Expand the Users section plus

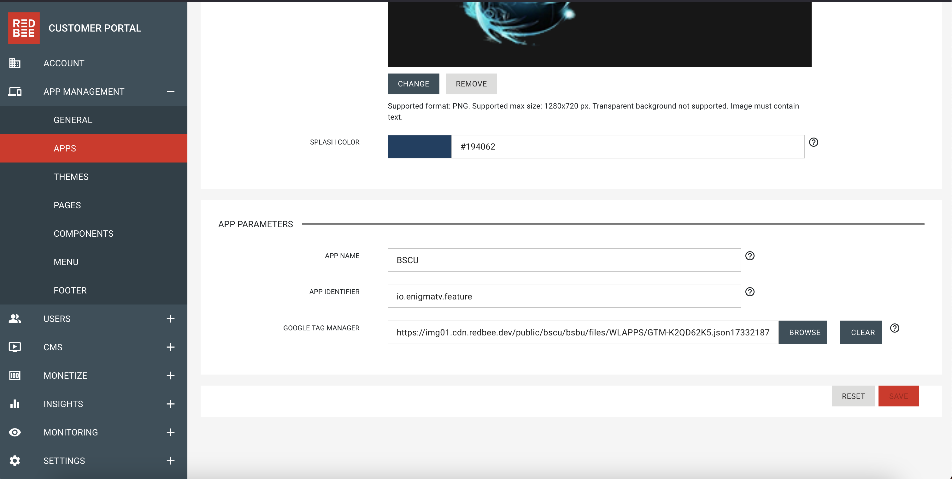tap(170, 319)
